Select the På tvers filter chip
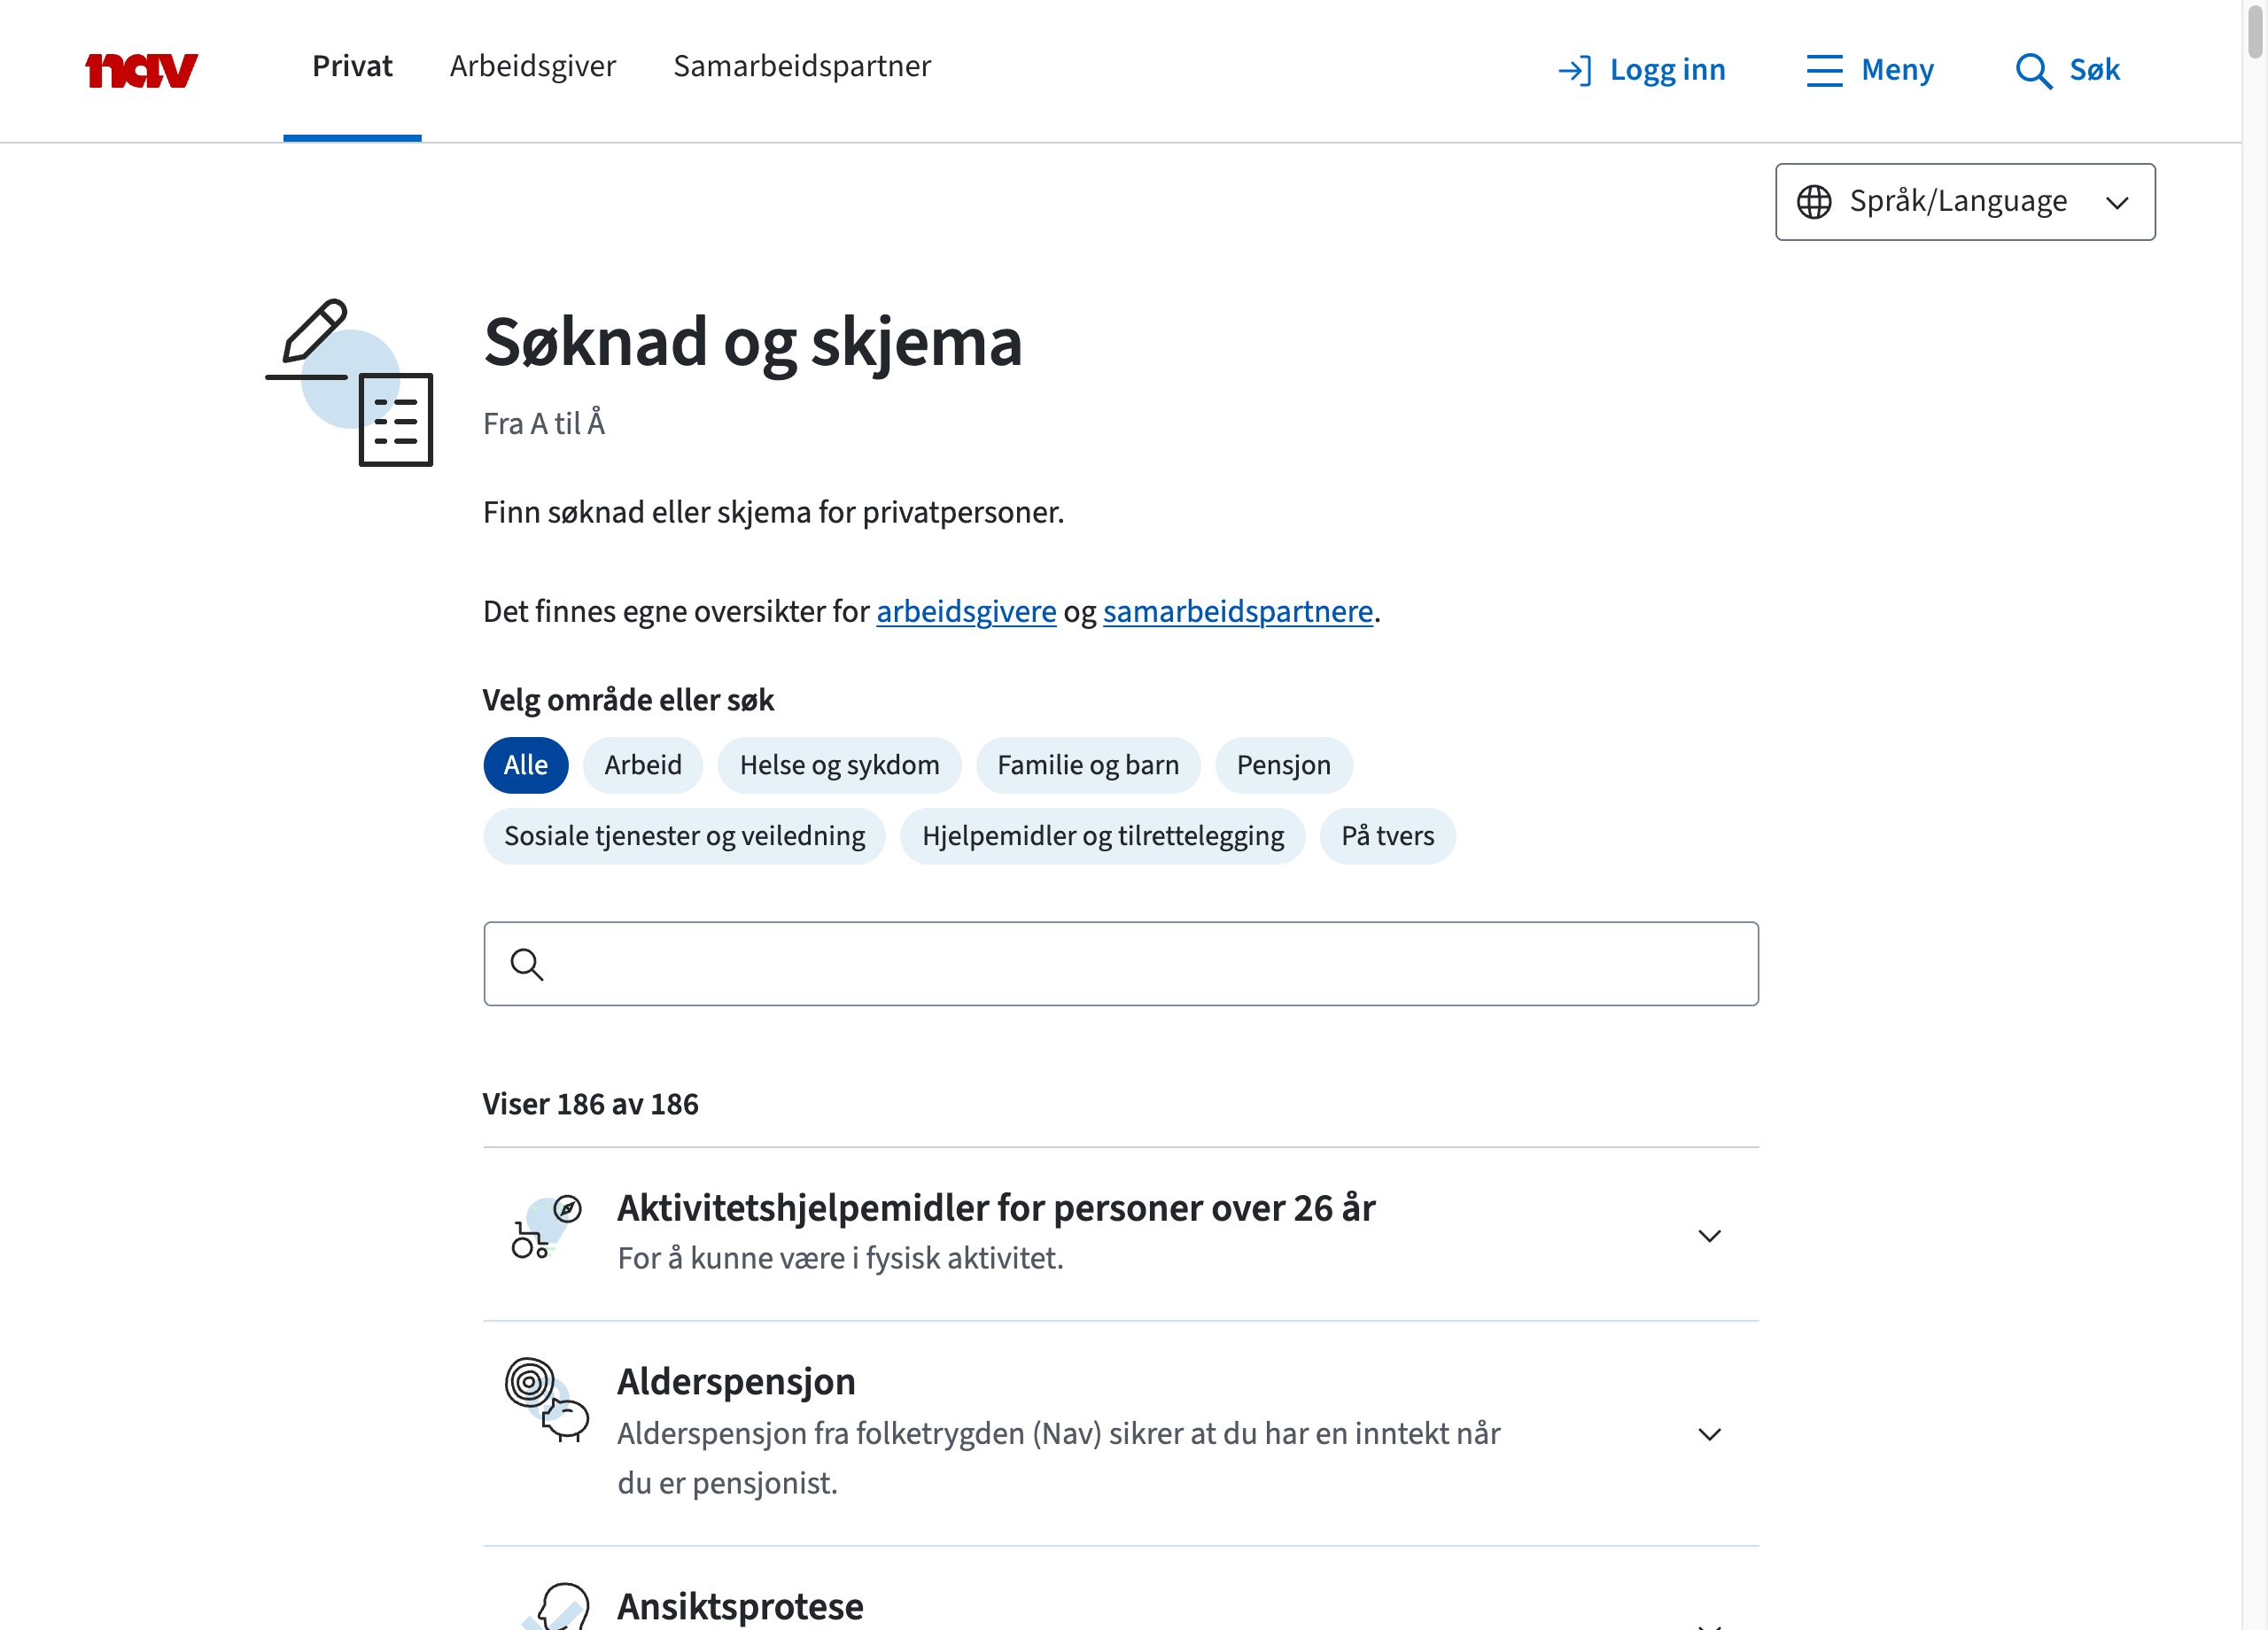2268x1630 pixels. 1387,836
